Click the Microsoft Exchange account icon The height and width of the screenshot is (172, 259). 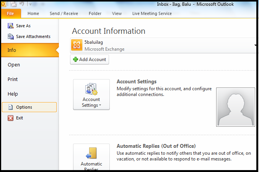pyautogui.click(x=77, y=45)
